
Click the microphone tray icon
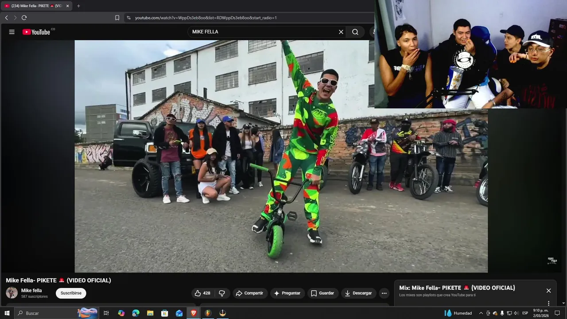point(502,313)
